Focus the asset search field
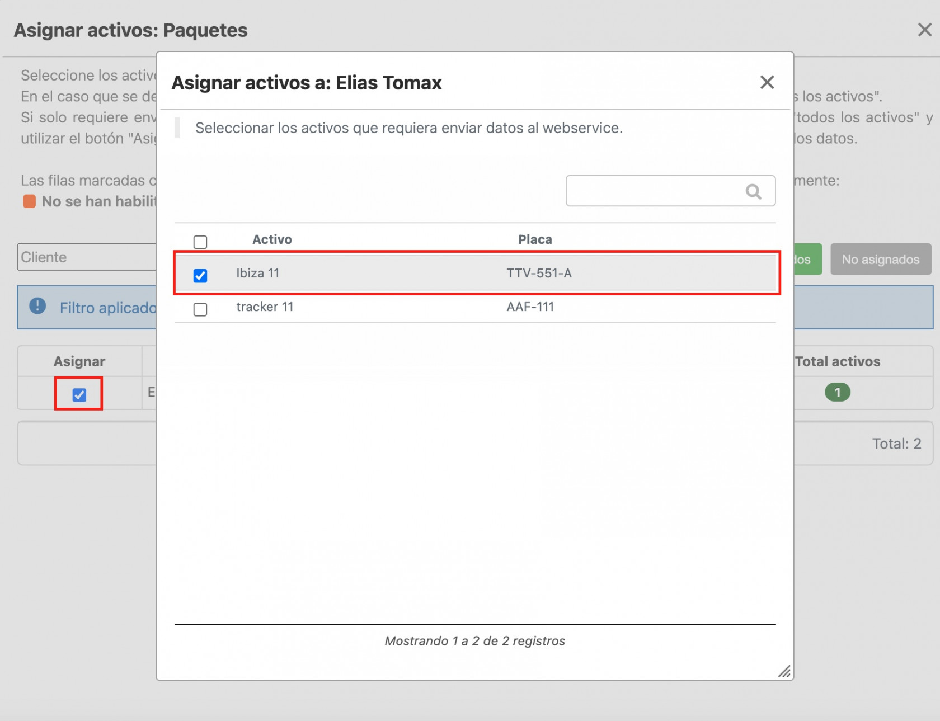This screenshot has width=940, height=721. pyautogui.click(x=670, y=191)
